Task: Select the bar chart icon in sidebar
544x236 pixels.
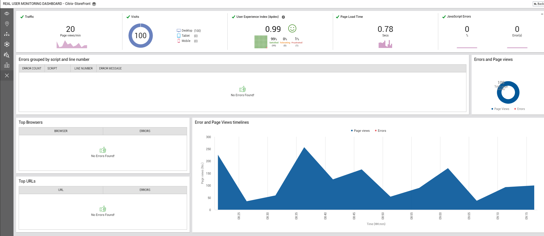Action: 7,65
